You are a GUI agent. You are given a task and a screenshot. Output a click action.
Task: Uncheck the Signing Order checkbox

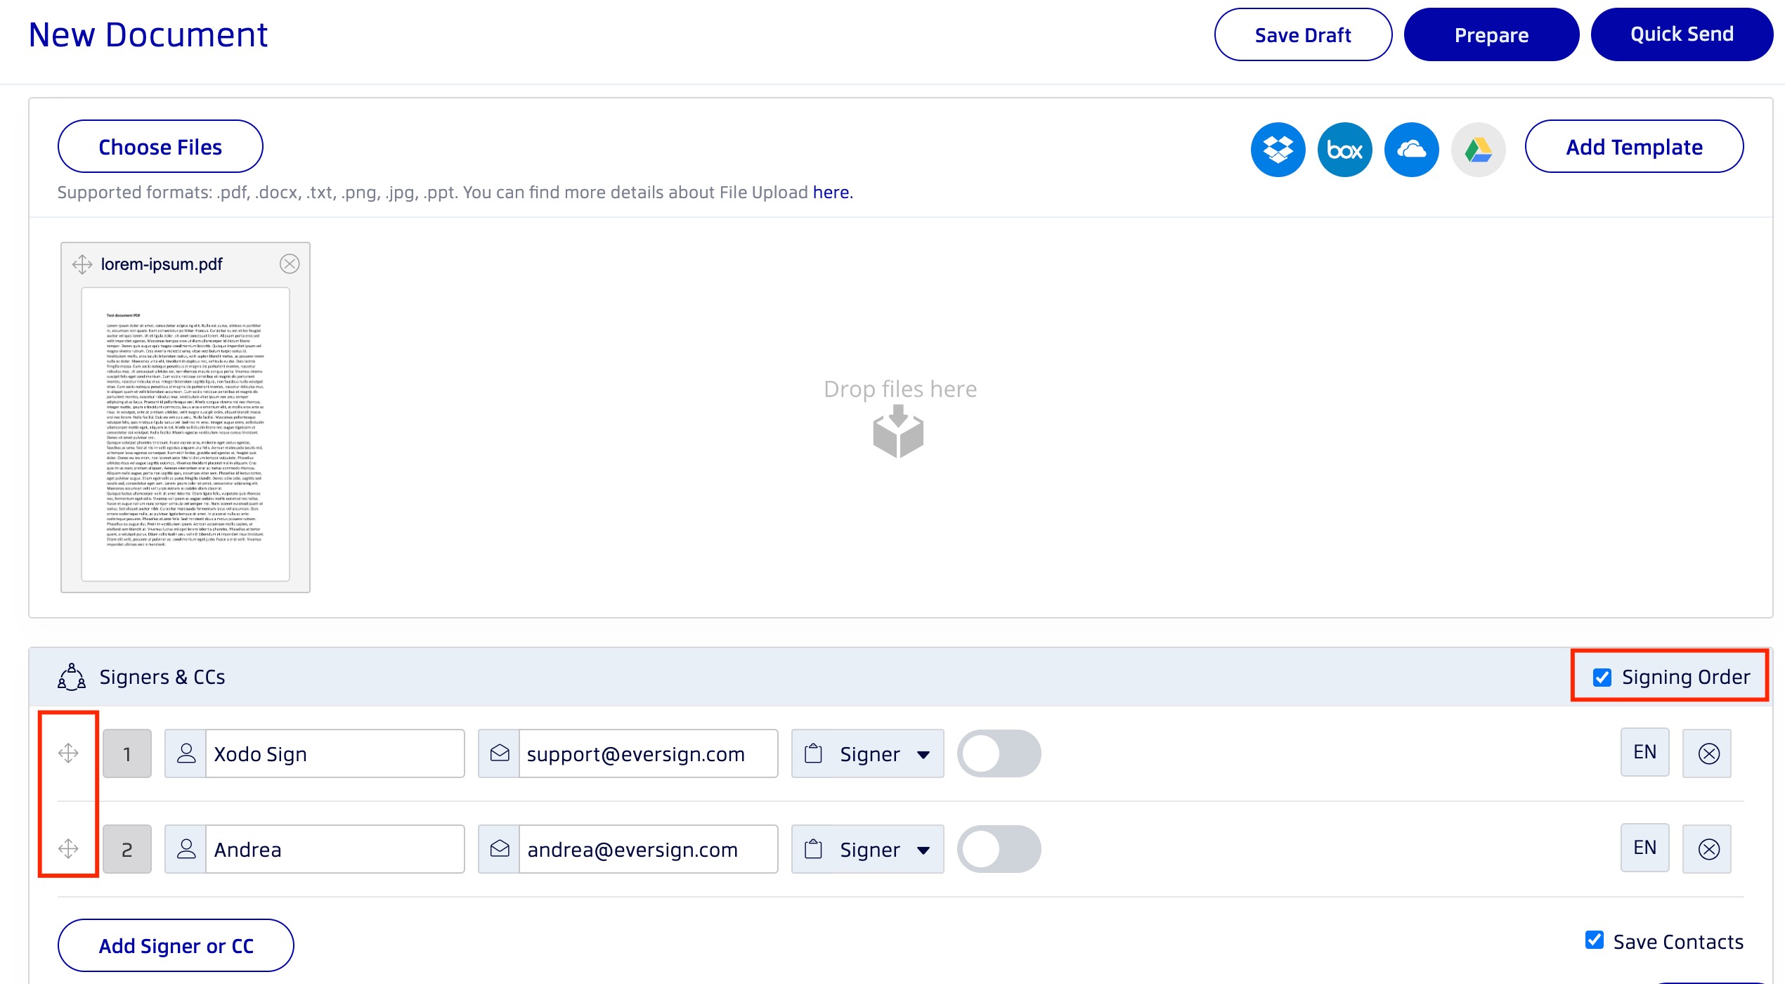click(x=1602, y=677)
